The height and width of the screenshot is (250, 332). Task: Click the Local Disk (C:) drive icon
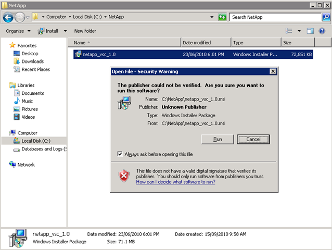click(17, 141)
